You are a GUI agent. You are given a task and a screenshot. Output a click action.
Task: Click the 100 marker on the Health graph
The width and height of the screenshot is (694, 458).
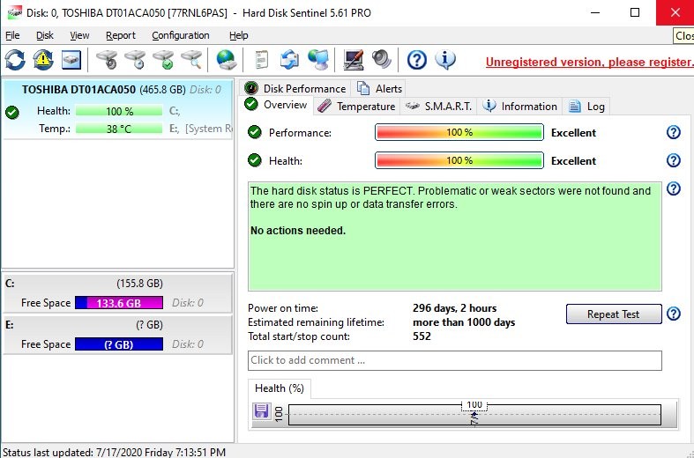pos(474,405)
